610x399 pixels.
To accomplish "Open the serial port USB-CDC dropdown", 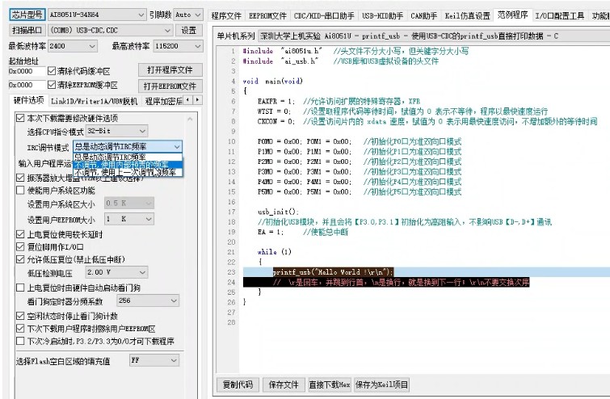I will (111, 30).
